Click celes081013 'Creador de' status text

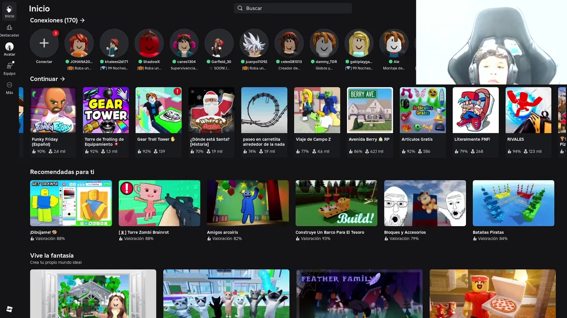coord(289,68)
